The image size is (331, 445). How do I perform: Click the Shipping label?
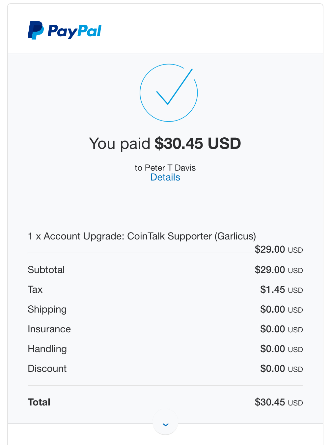pos(47,309)
